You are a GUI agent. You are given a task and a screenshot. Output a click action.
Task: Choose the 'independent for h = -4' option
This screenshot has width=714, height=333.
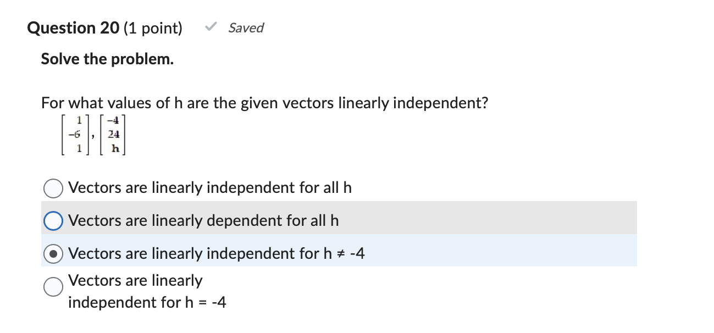(53, 286)
